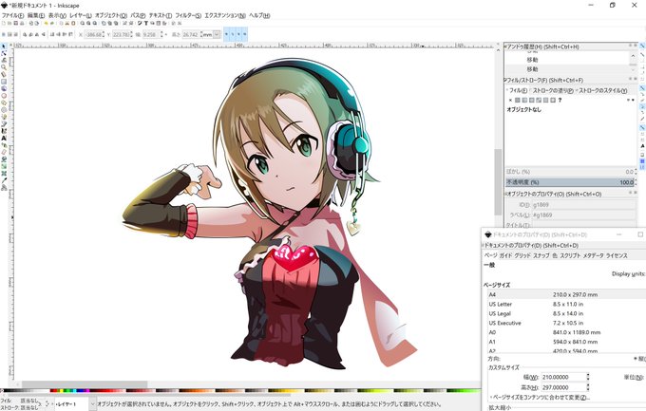Click the yellow Undo arrow icon
The width and height of the screenshot is (646, 411).
click(x=47, y=24)
